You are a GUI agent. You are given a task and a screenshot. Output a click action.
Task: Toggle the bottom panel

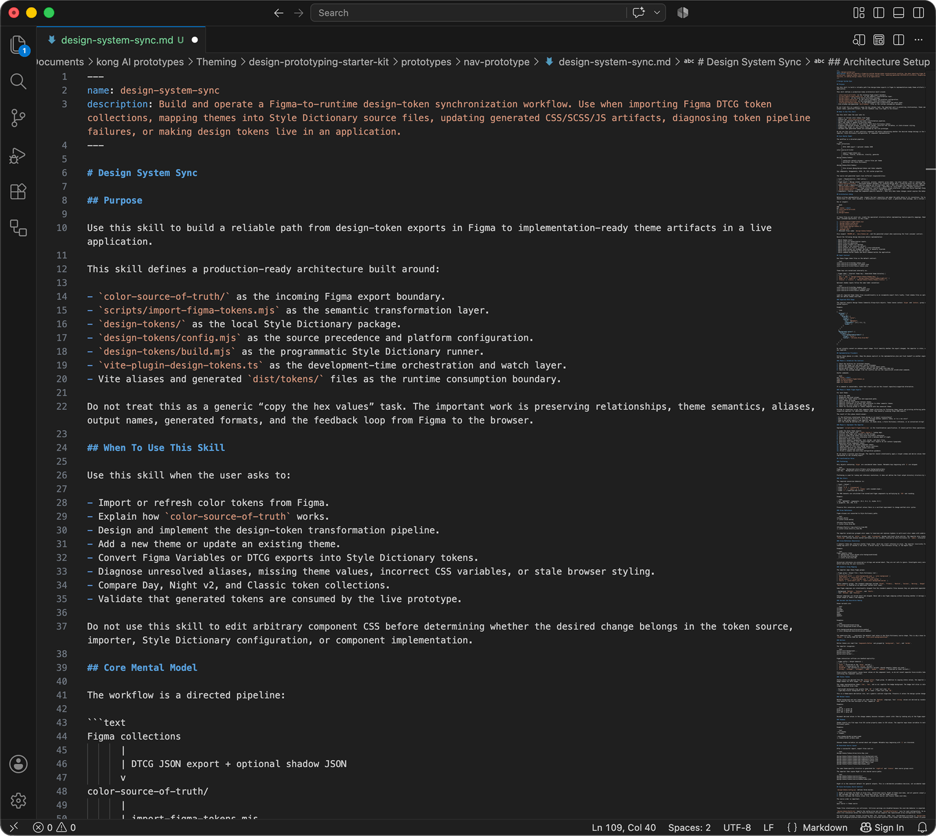tap(898, 13)
